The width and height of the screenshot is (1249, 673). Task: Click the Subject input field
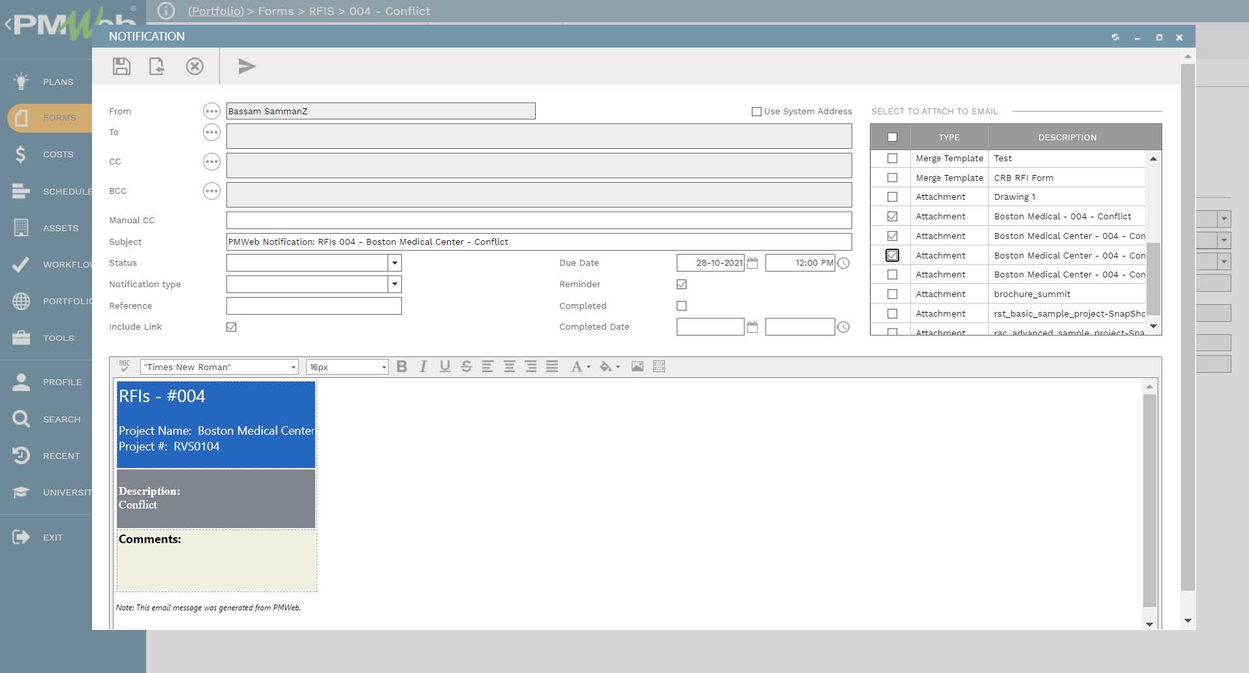coord(539,242)
